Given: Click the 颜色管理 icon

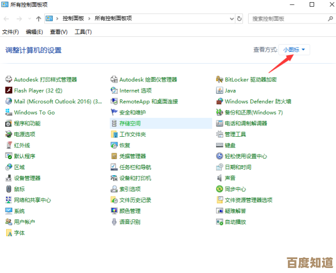Looking at the screenshot, I should [114, 211].
